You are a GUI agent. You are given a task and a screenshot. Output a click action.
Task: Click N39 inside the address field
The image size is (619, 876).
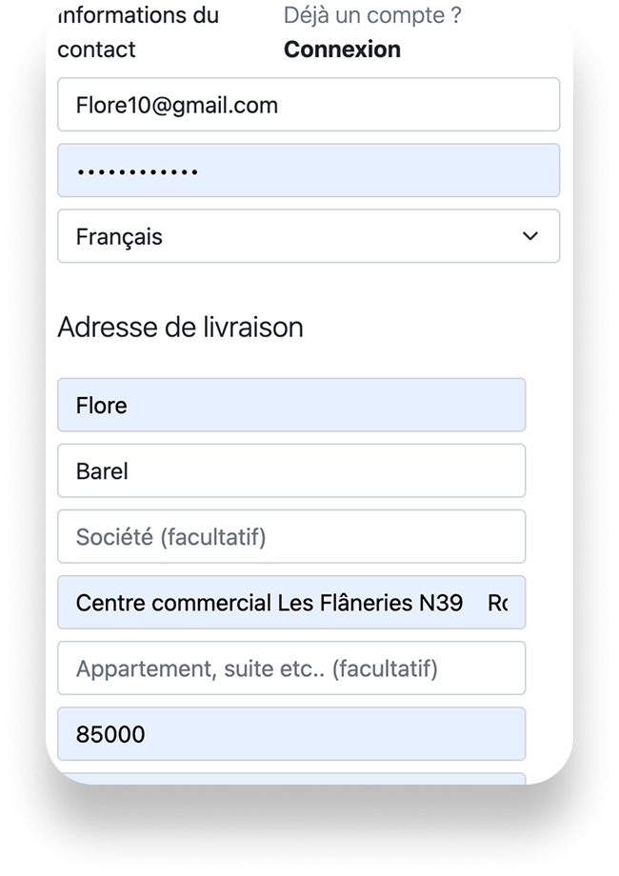[441, 602]
